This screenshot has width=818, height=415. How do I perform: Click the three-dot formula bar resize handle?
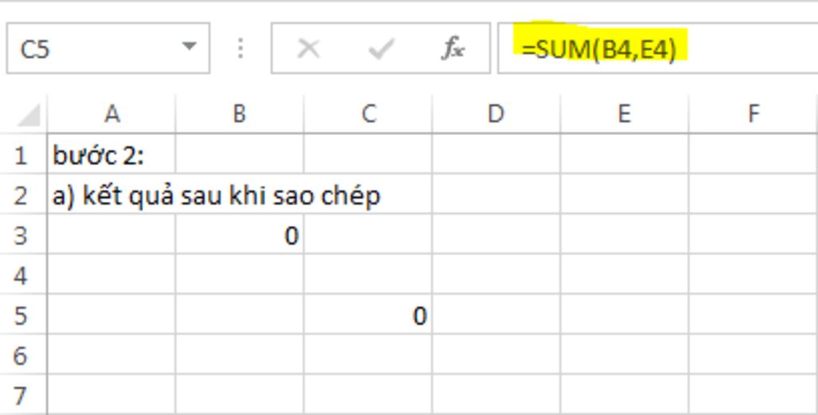240,49
